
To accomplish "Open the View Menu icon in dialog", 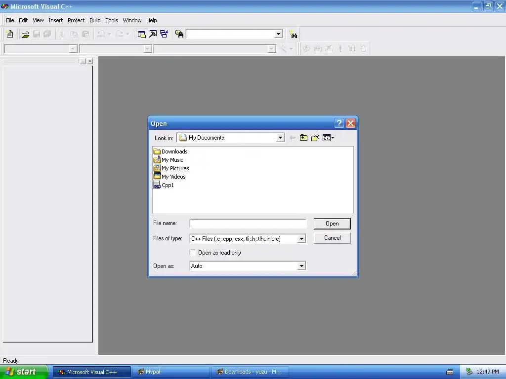I will 328,138.
